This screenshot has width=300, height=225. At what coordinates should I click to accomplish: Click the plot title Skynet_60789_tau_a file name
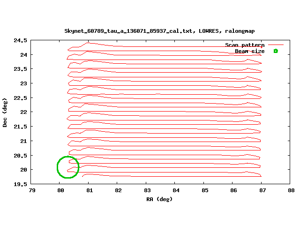[x=128, y=31]
